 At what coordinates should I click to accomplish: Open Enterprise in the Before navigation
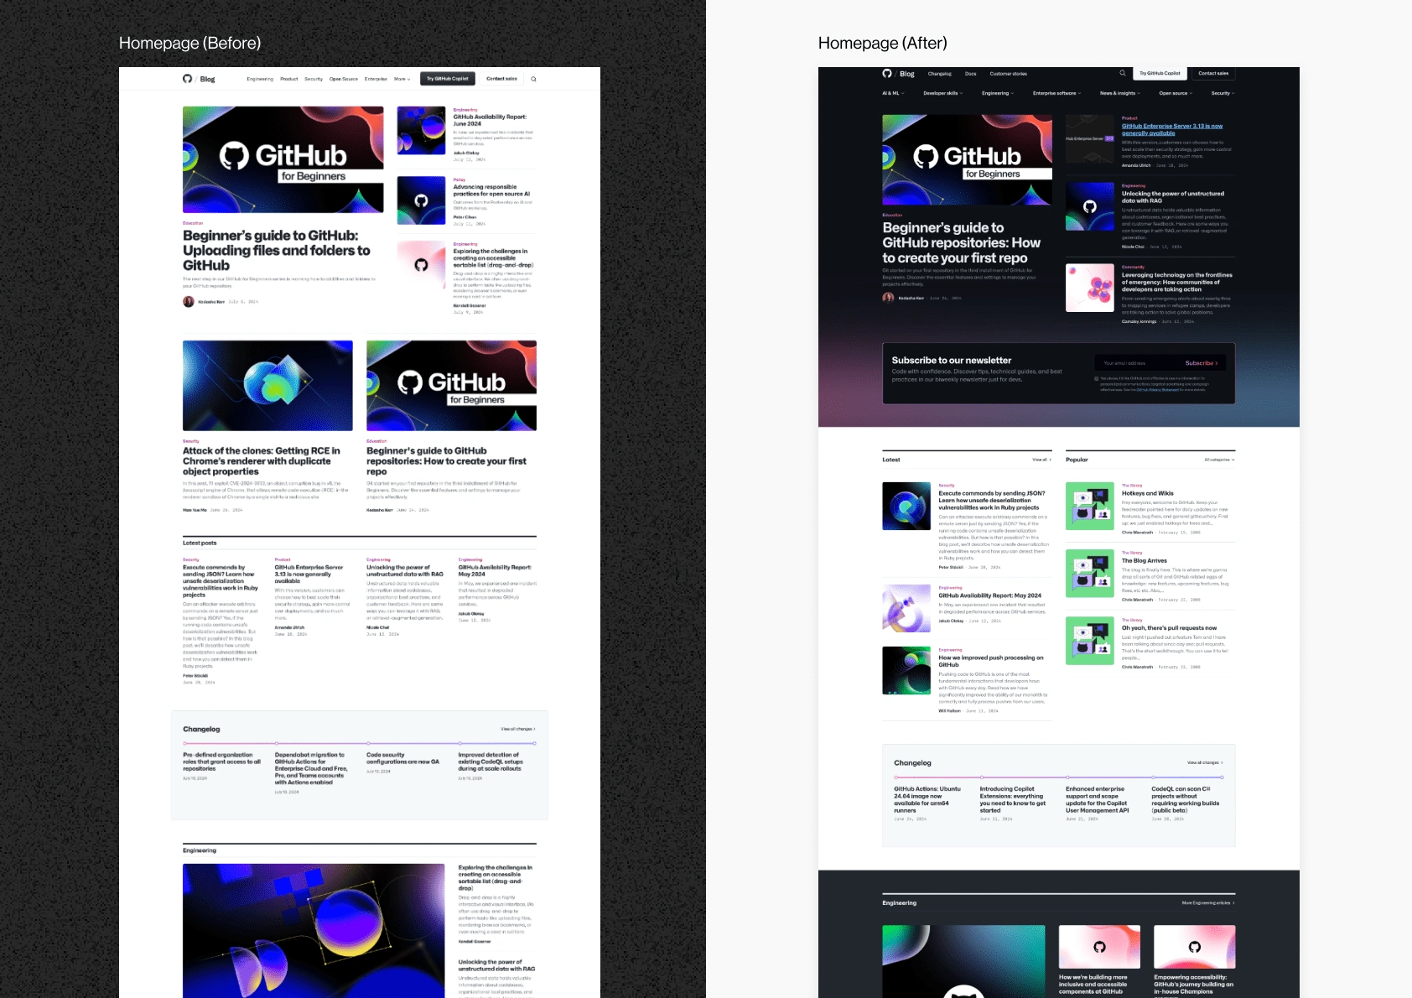(x=376, y=79)
